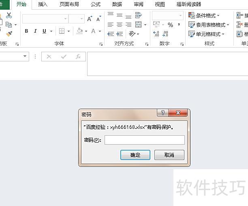Click the formula bar cancel X
This screenshot has height=206, width=248.
pos(49,57)
